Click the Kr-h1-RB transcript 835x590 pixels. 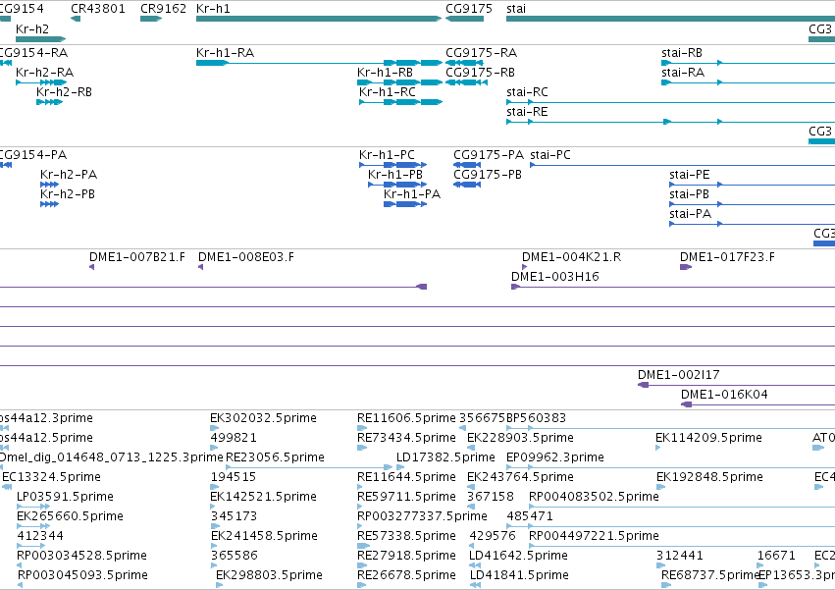(399, 82)
